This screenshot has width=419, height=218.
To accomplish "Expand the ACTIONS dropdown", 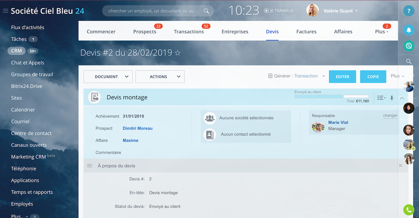I will (160, 77).
